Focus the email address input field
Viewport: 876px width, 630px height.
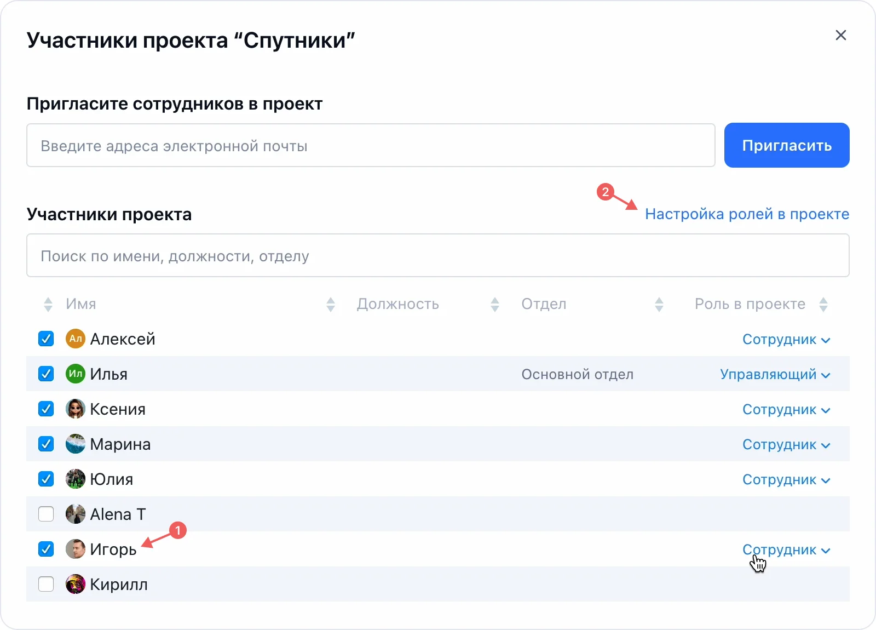click(371, 146)
